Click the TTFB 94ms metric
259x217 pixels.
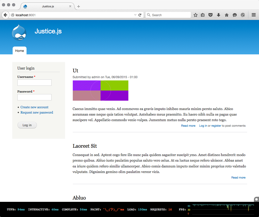pos(16,209)
